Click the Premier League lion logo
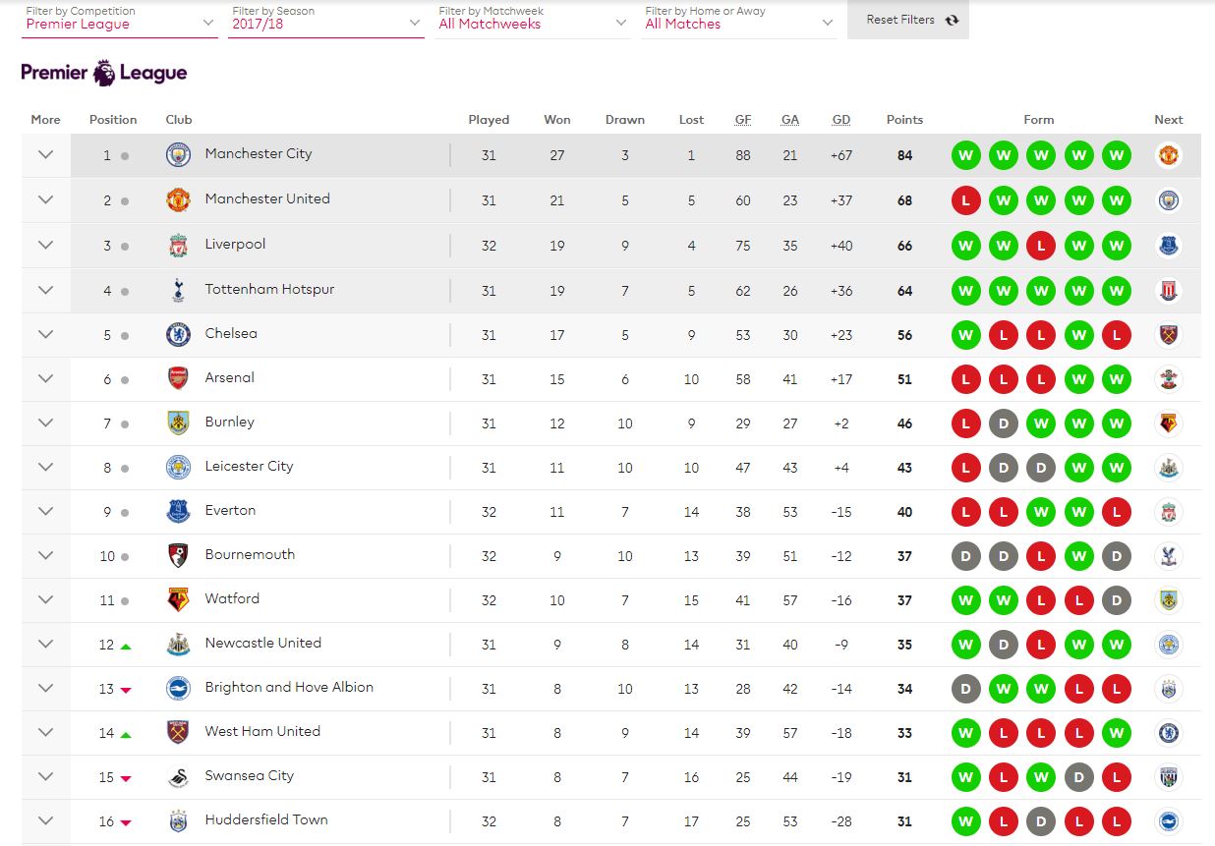This screenshot has height=846, width=1215. coord(104,73)
